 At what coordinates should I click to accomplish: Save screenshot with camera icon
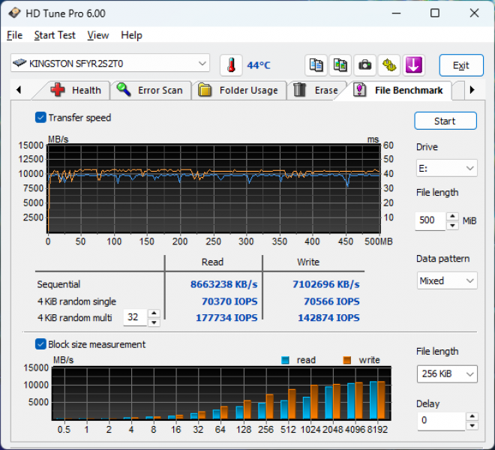[364, 65]
